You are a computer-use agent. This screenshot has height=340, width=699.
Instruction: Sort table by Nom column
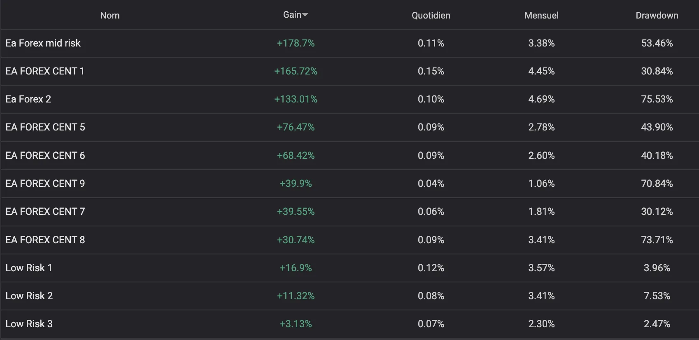pos(110,15)
